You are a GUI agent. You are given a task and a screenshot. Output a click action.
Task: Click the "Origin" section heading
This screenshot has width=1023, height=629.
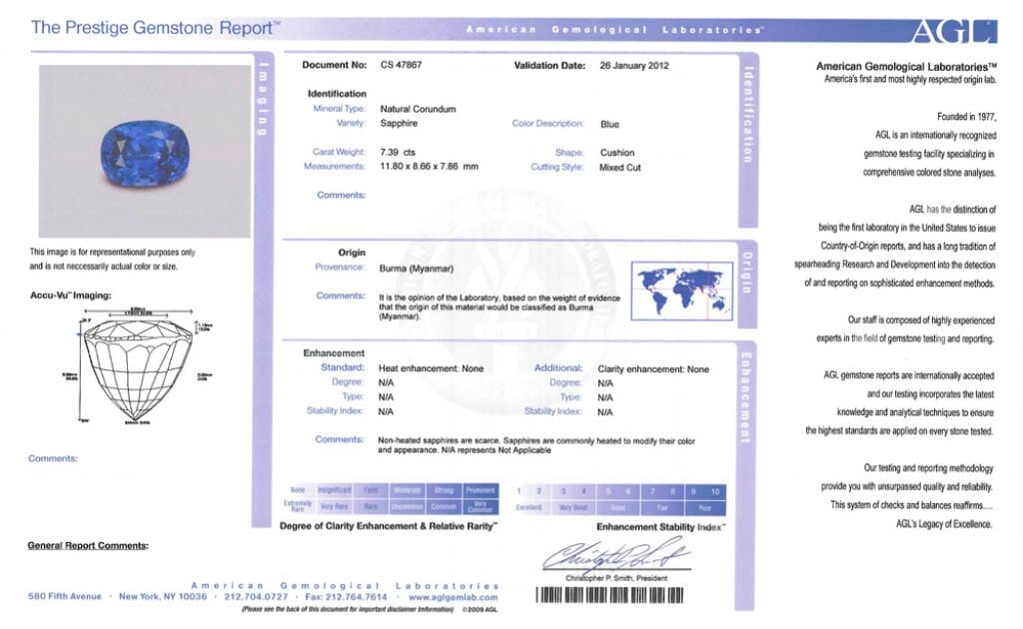352,253
